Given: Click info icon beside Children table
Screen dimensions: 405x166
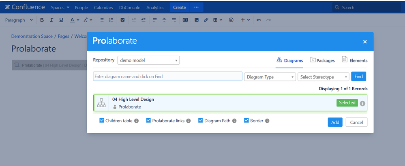Looking at the screenshot, I should point(136,121).
